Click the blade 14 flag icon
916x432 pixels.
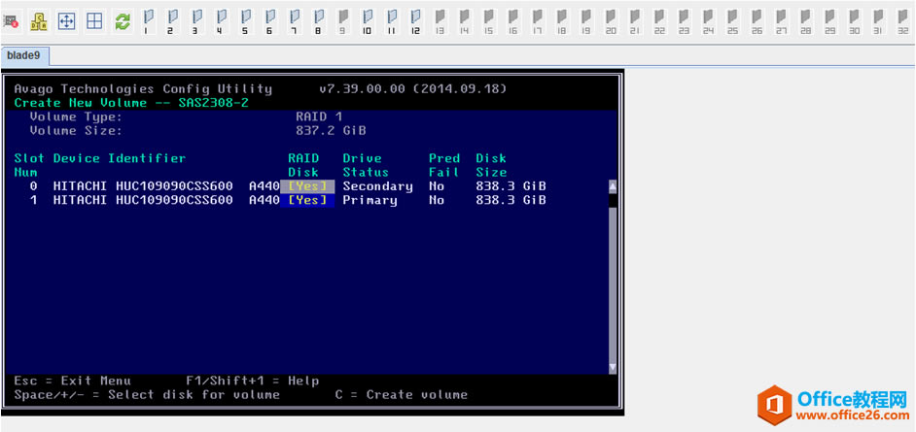click(465, 21)
